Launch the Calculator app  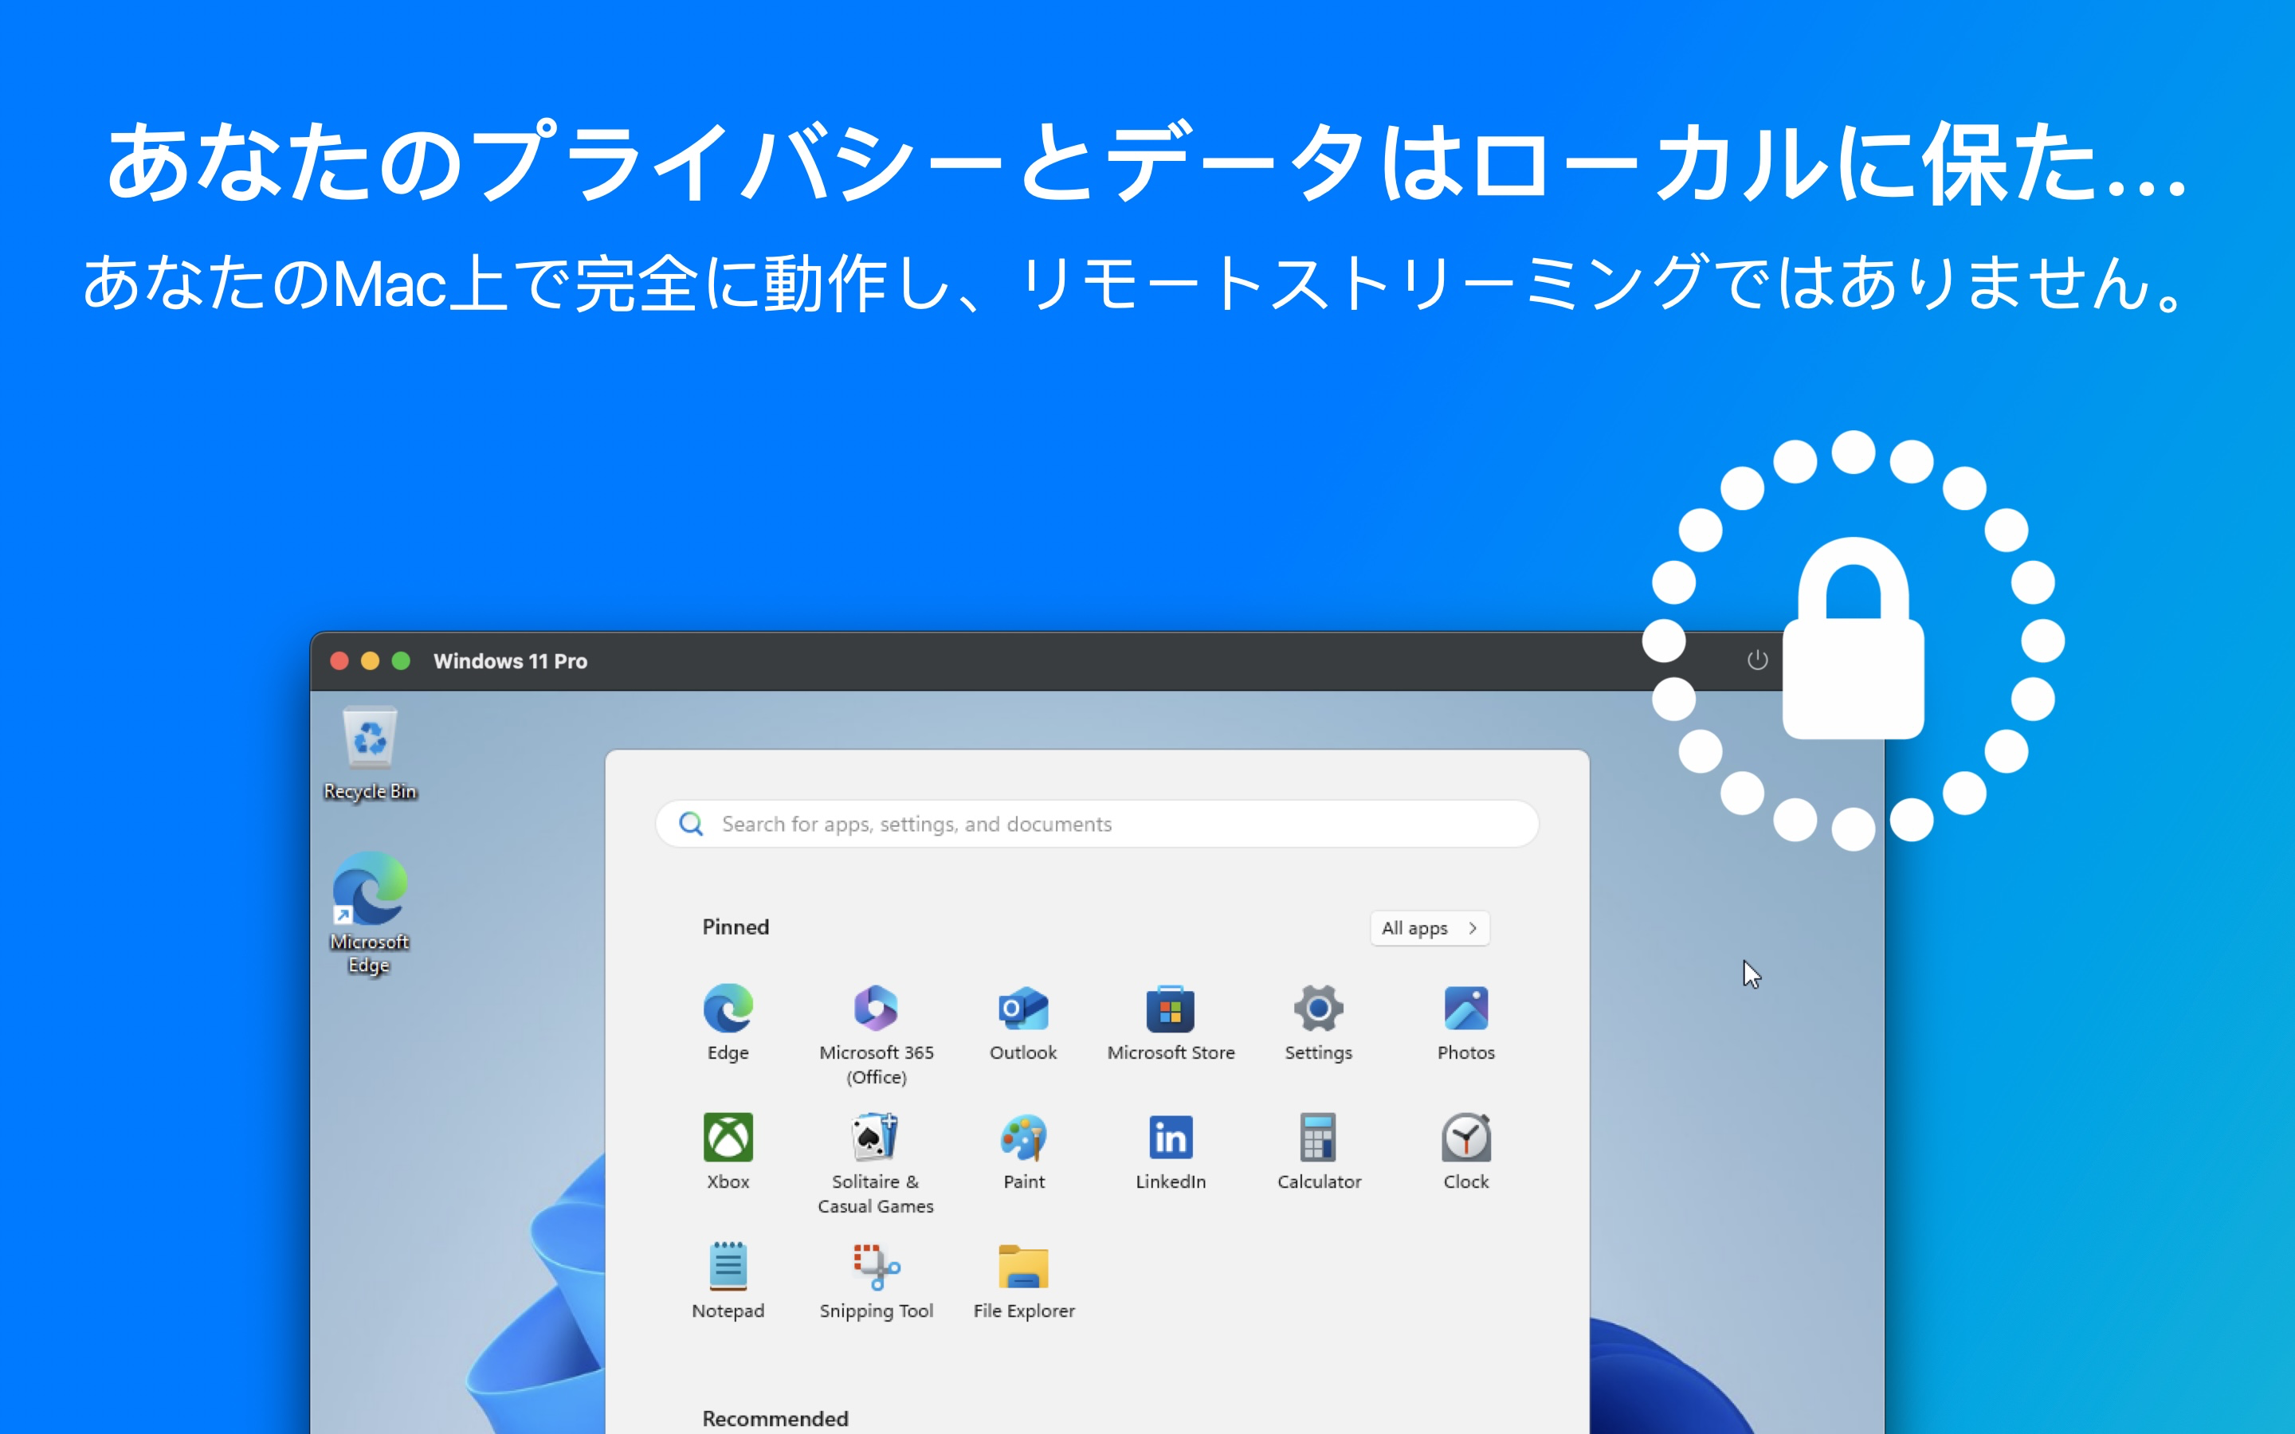pyautogui.click(x=1318, y=1150)
